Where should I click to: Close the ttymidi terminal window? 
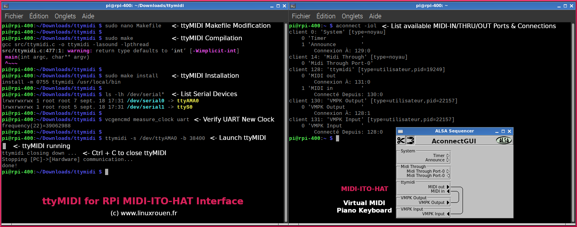click(284, 6)
